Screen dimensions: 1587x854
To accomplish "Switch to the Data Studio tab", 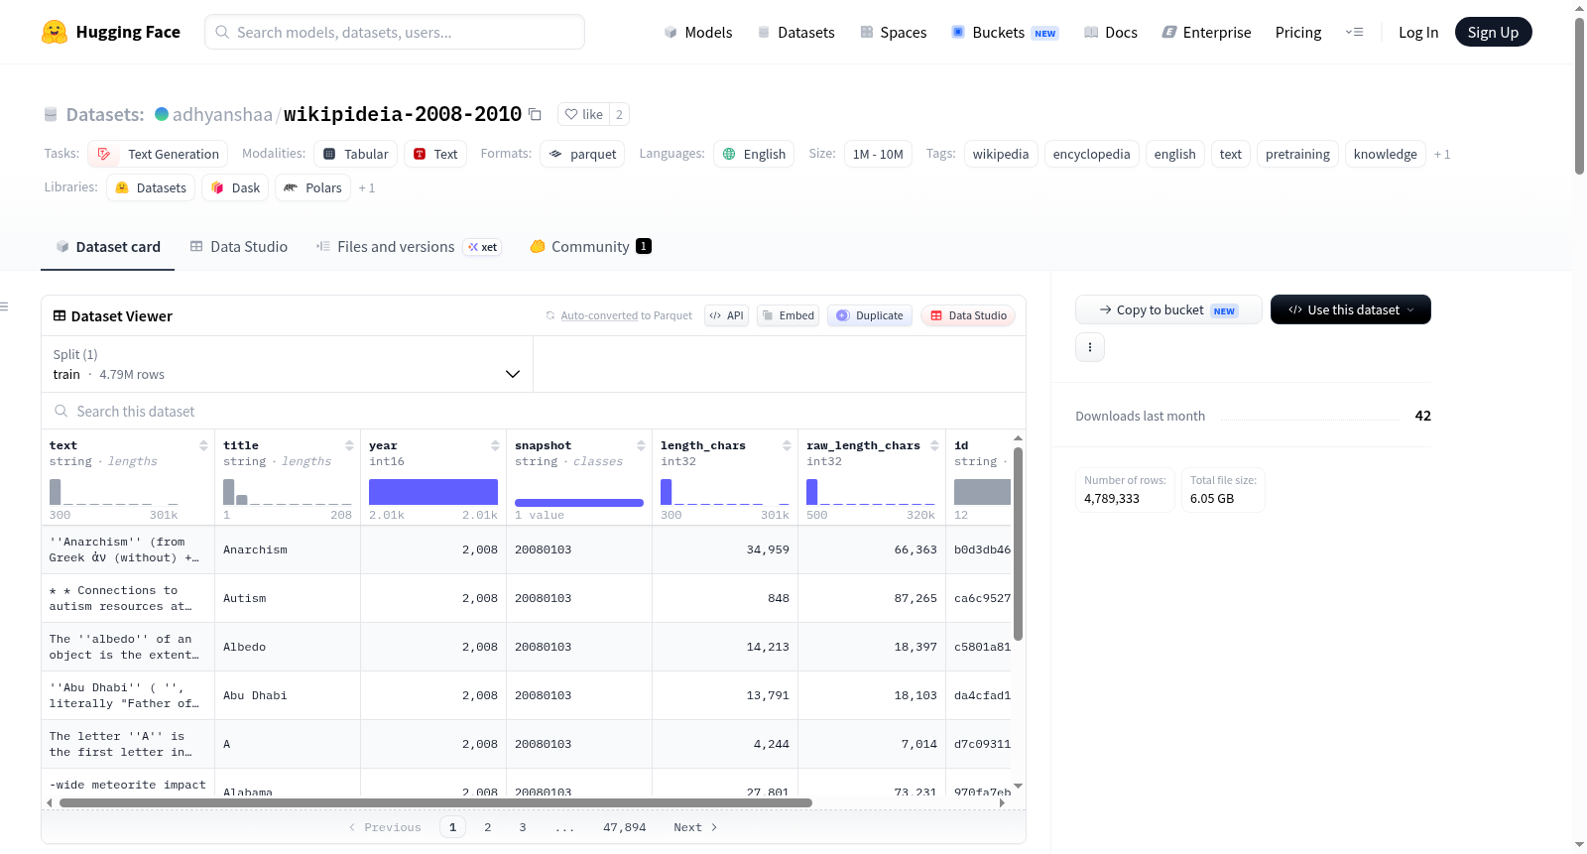I will (239, 246).
